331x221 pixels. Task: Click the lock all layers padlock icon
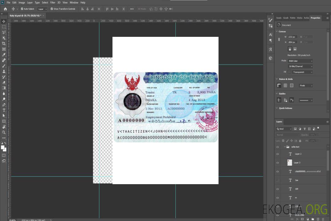click(300, 141)
